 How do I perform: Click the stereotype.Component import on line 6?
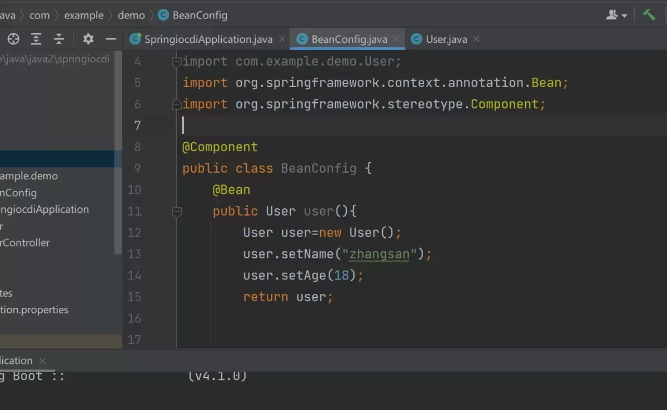(364, 104)
